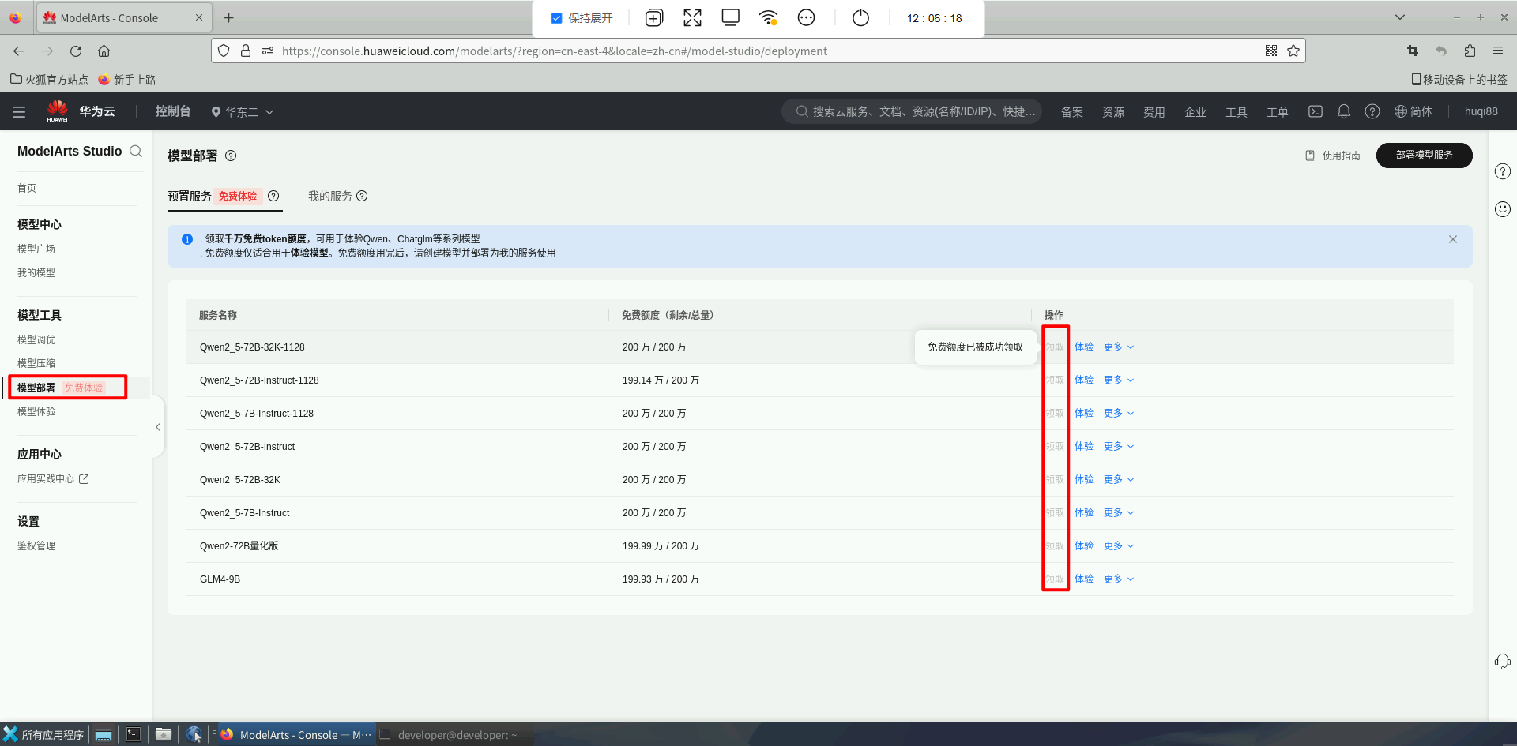Click 体验 for GLM4-9B
Viewport: 1517px width, 746px height.
coord(1084,579)
